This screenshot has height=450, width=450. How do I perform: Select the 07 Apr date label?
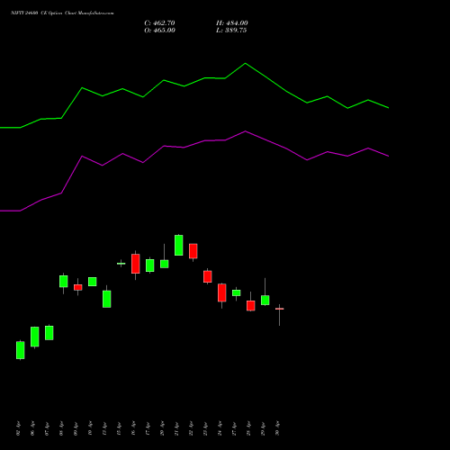47,428
